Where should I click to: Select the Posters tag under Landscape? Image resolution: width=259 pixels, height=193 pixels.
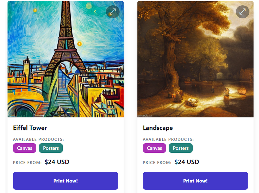181,148
